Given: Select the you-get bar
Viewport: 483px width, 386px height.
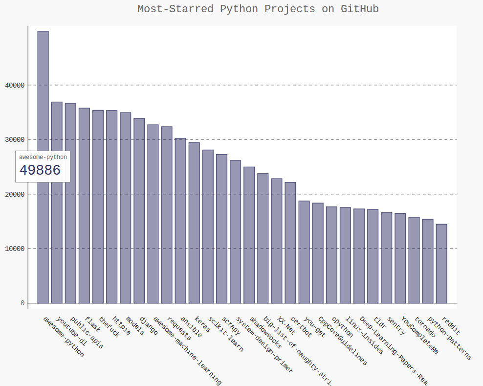Looking at the screenshot, I should point(304,252).
